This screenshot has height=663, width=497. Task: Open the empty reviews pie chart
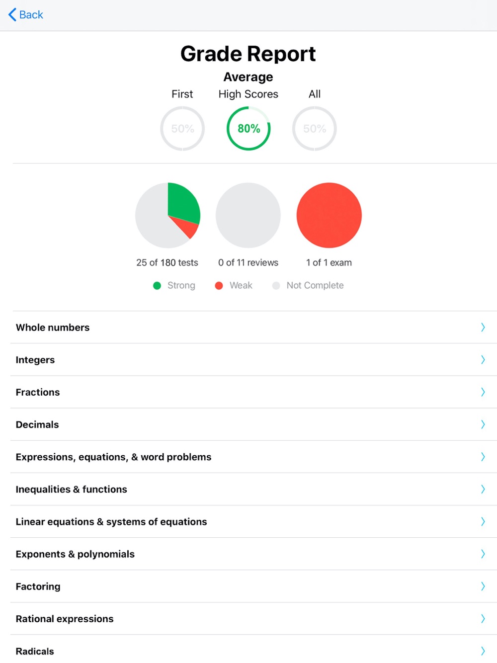point(248,215)
